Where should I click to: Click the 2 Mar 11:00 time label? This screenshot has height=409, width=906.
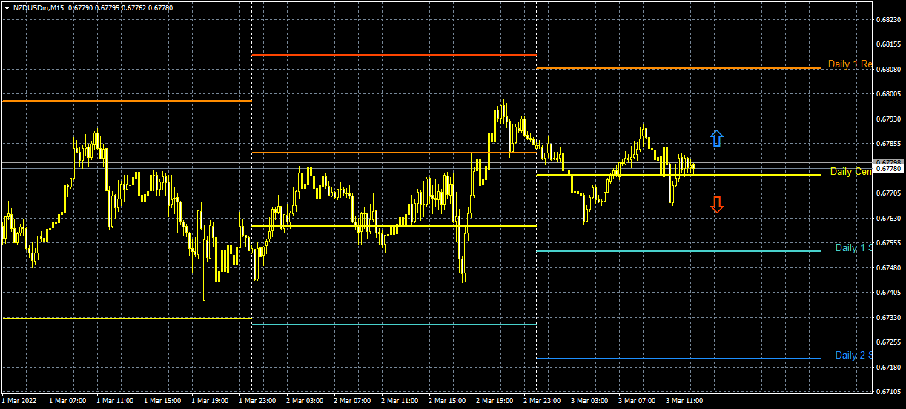400,401
